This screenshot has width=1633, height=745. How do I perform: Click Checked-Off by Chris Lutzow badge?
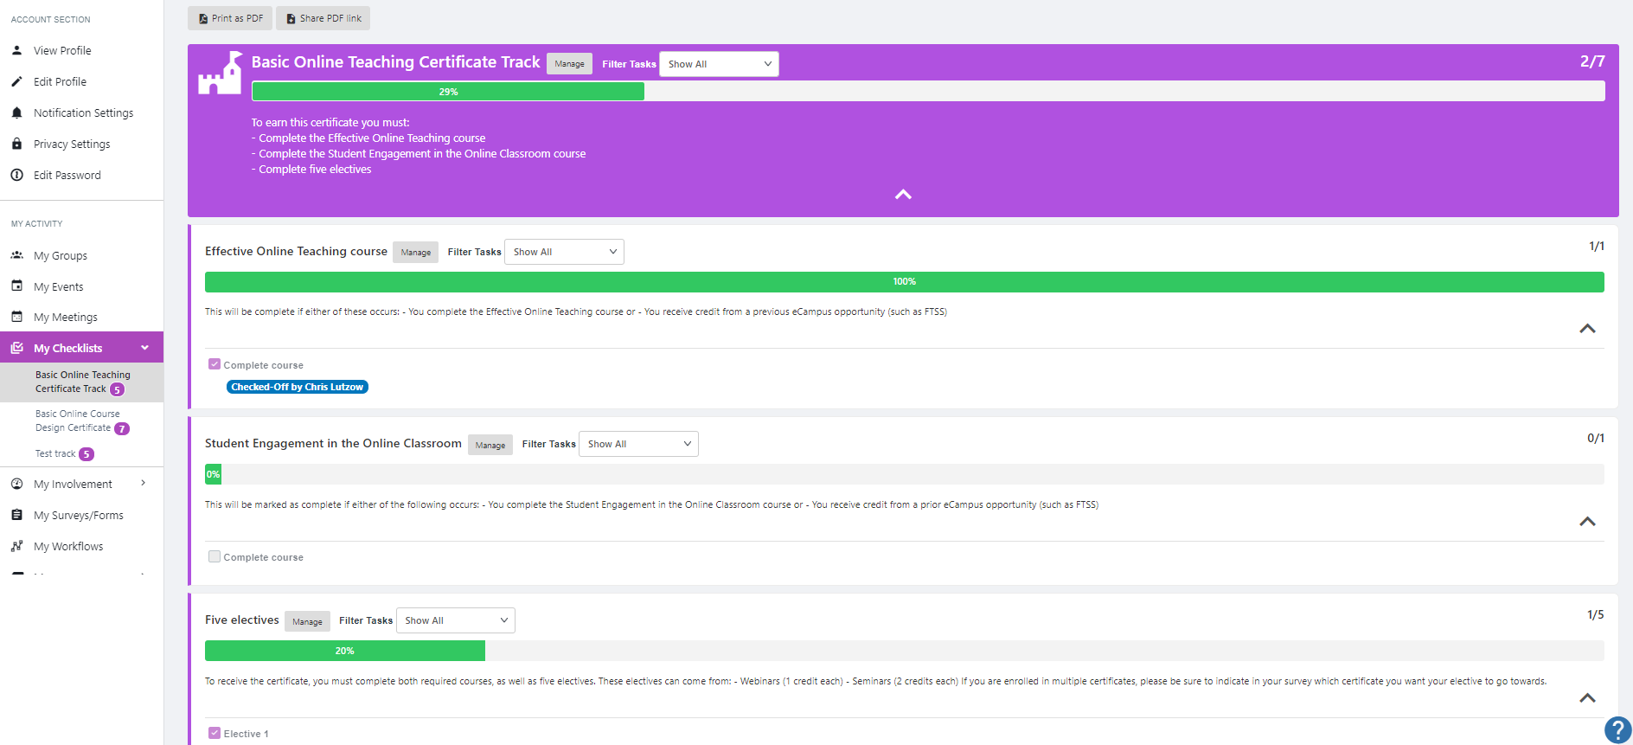click(298, 387)
